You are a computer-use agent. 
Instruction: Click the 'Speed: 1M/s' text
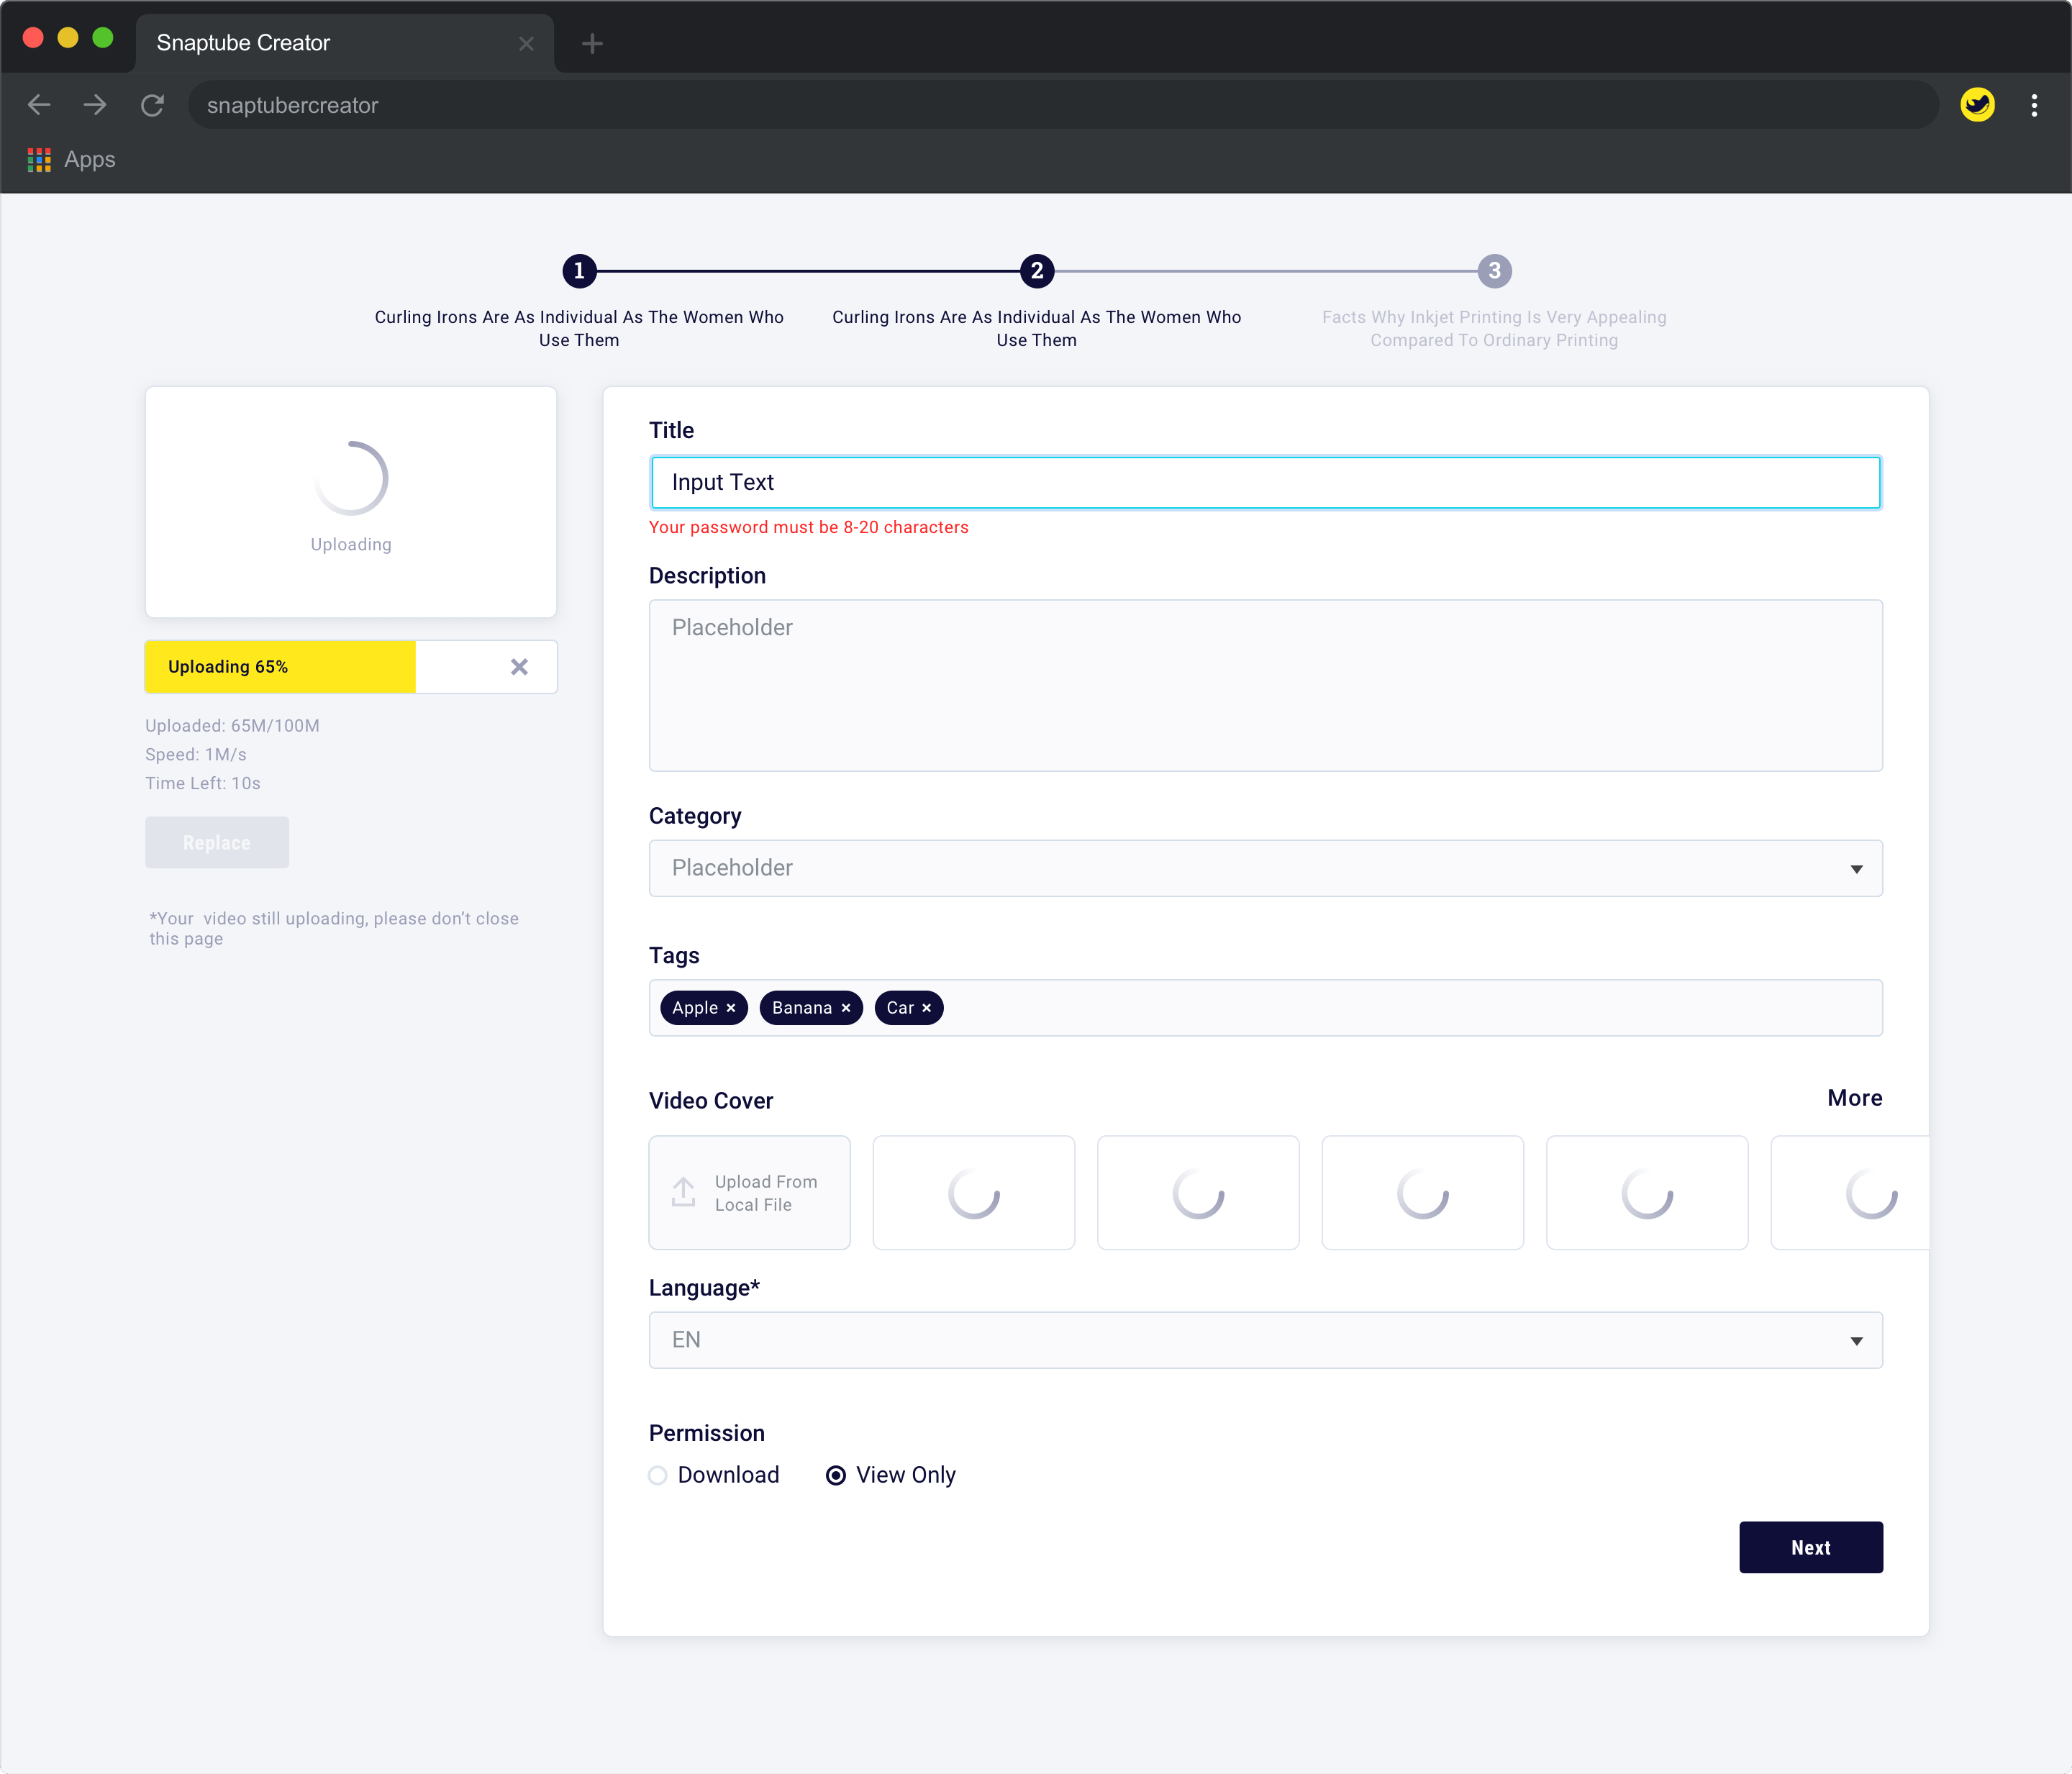196,755
